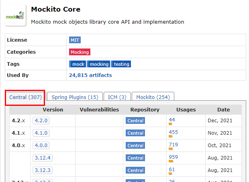Click the Mockito library description text
249x182 pixels.
(x=108, y=22)
